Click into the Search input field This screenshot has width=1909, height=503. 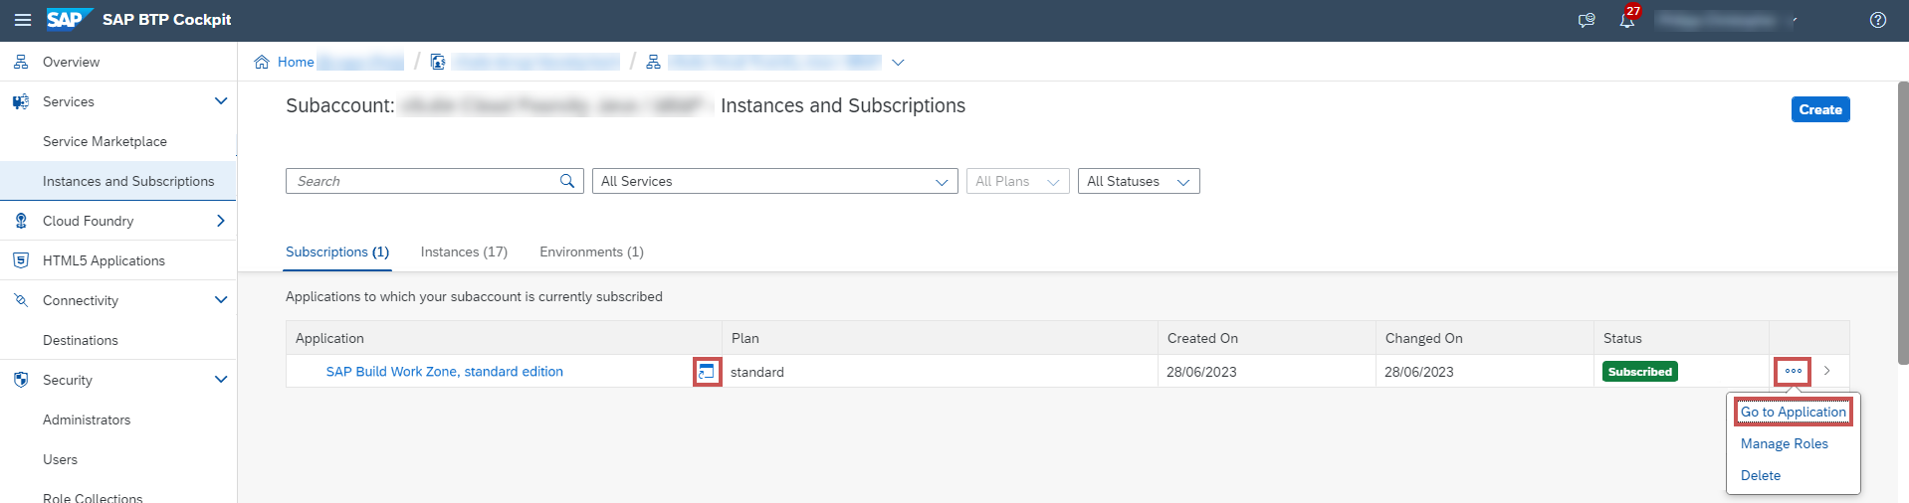coord(423,181)
